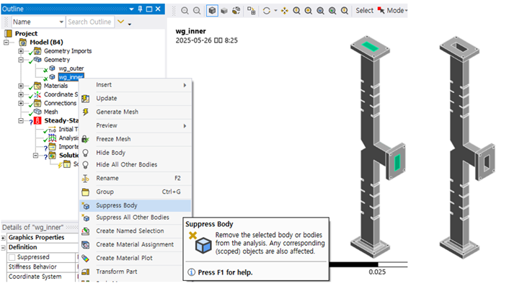This screenshot has width=509, height=286.
Task: Click inside the Search Outline field
Action: (90, 22)
